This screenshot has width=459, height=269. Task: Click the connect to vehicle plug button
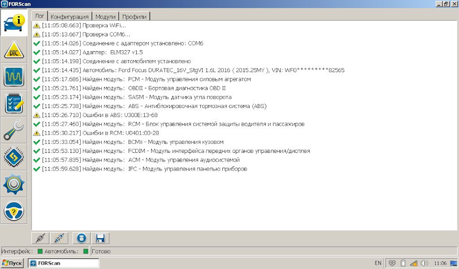[x=40, y=238]
